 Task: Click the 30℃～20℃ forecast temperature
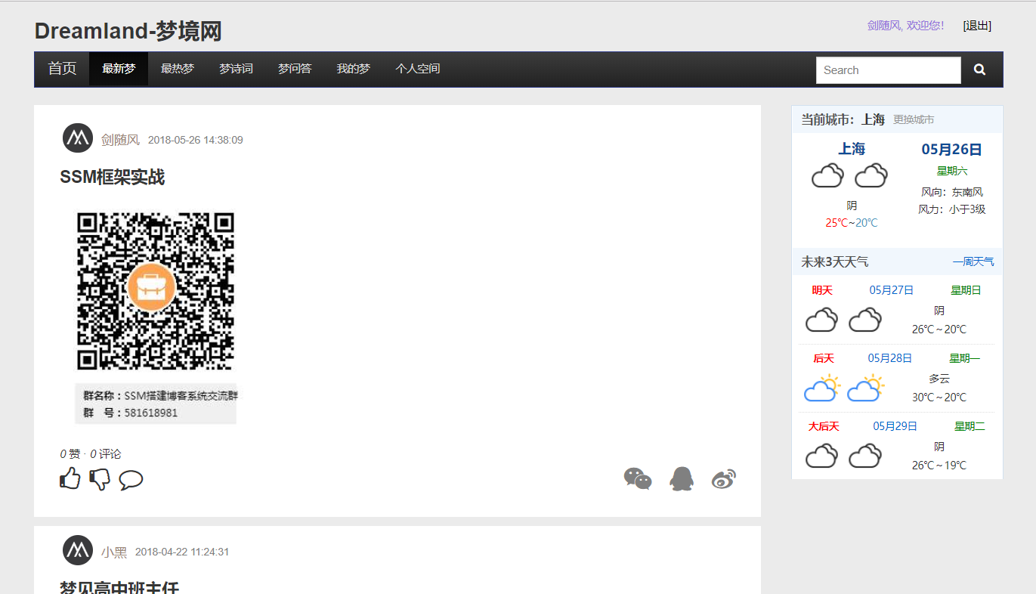(x=939, y=398)
